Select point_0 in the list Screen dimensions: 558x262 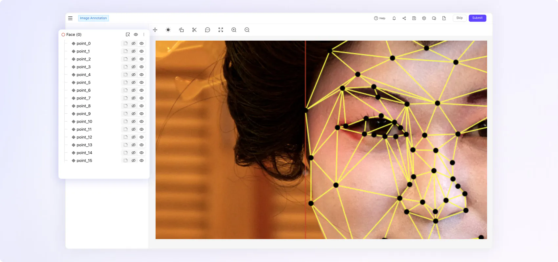point(83,44)
